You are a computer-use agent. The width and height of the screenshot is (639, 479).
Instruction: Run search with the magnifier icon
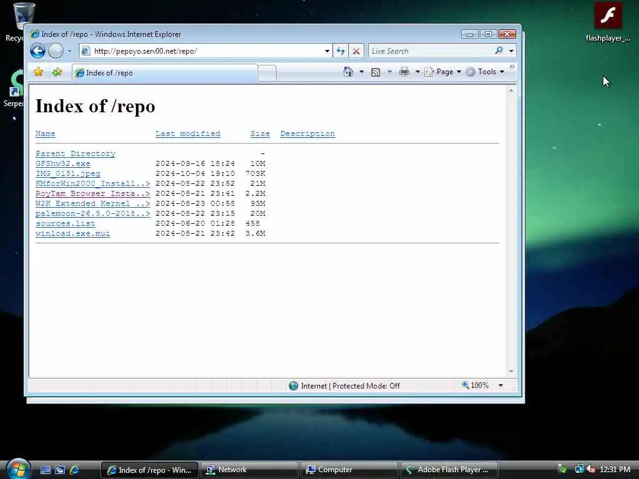click(499, 51)
